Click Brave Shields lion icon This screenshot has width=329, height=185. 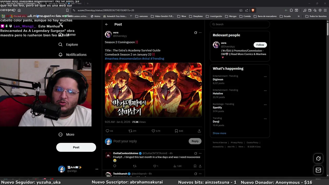pos(253,10)
